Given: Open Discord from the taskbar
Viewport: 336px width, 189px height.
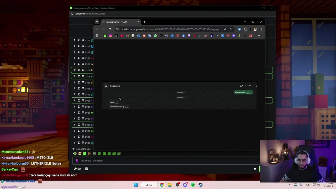Looking at the screenshot, I should tap(185, 185).
